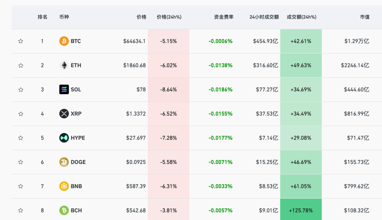Click the 排名 ranking column header
Image resolution: width=382 pixels, height=220 pixels.
[42, 17]
